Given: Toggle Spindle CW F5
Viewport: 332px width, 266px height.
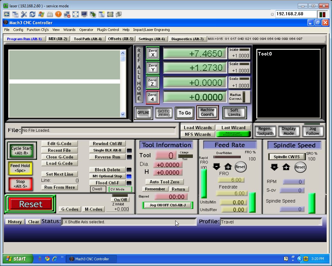Looking at the screenshot, I should click(286, 157).
